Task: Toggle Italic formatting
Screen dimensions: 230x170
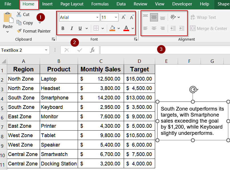Action: click(71, 28)
